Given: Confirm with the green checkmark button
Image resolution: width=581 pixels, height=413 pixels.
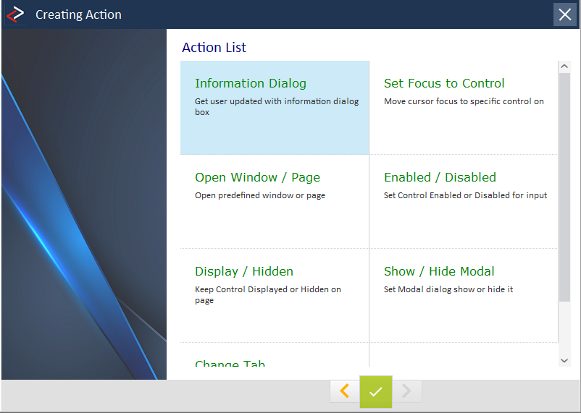Looking at the screenshot, I should [x=376, y=391].
